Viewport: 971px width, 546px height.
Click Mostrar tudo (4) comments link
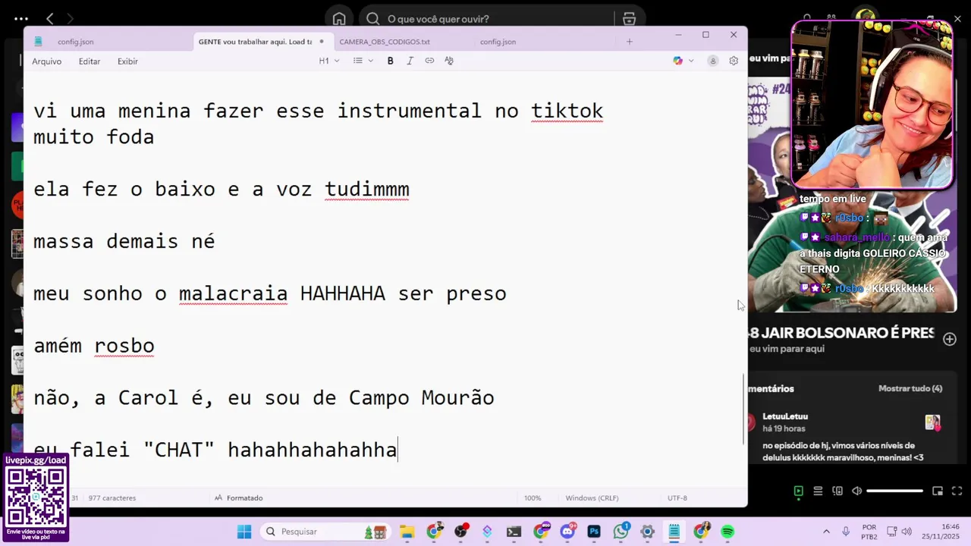tap(910, 388)
